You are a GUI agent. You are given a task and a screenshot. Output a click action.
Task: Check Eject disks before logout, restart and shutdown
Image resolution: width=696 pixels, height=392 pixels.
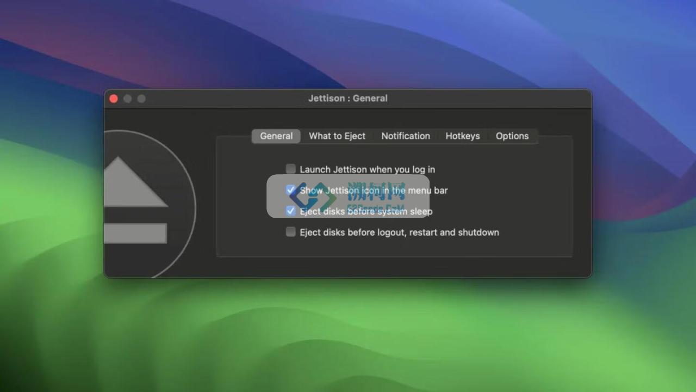pos(291,232)
